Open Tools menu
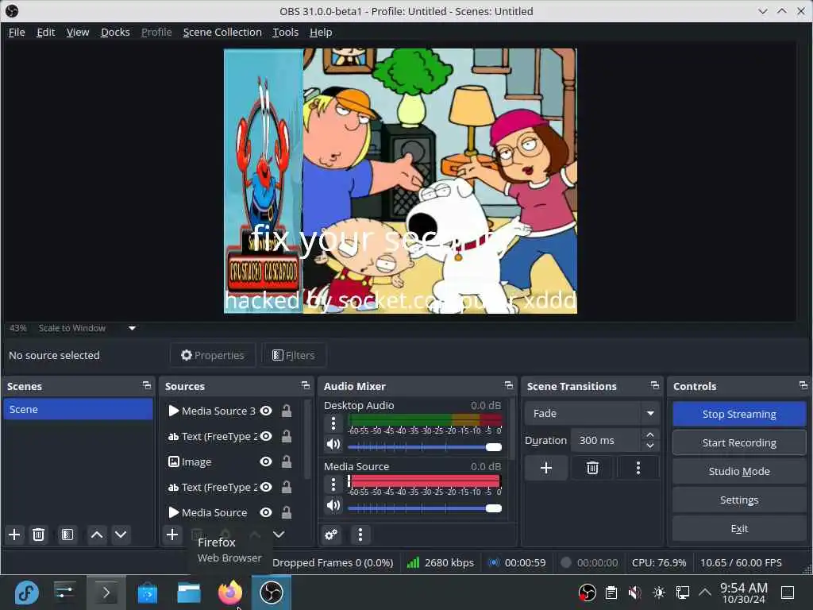The height and width of the screenshot is (610, 813). pos(286,32)
